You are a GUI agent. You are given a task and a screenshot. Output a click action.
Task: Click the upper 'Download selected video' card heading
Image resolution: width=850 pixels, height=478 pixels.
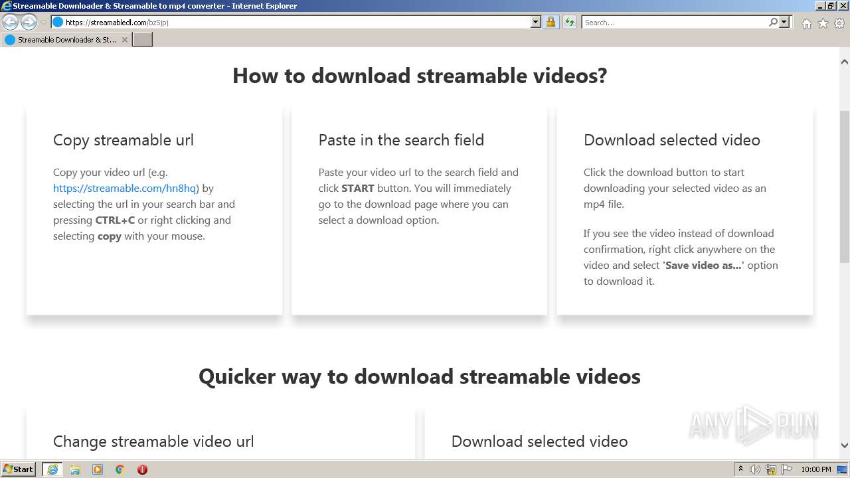pos(672,140)
